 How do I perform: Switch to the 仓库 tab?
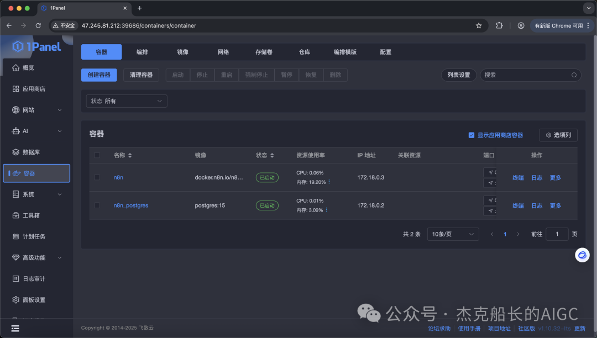pyautogui.click(x=305, y=52)
